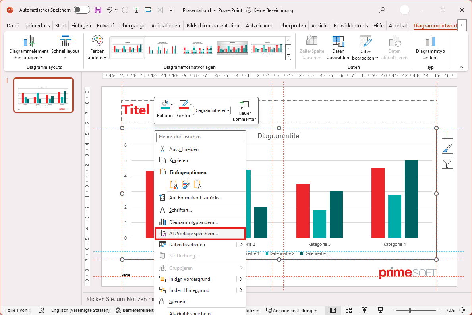Start presentation from beginning icon
This screenshot has width=472, height=315.
point(136,10)
